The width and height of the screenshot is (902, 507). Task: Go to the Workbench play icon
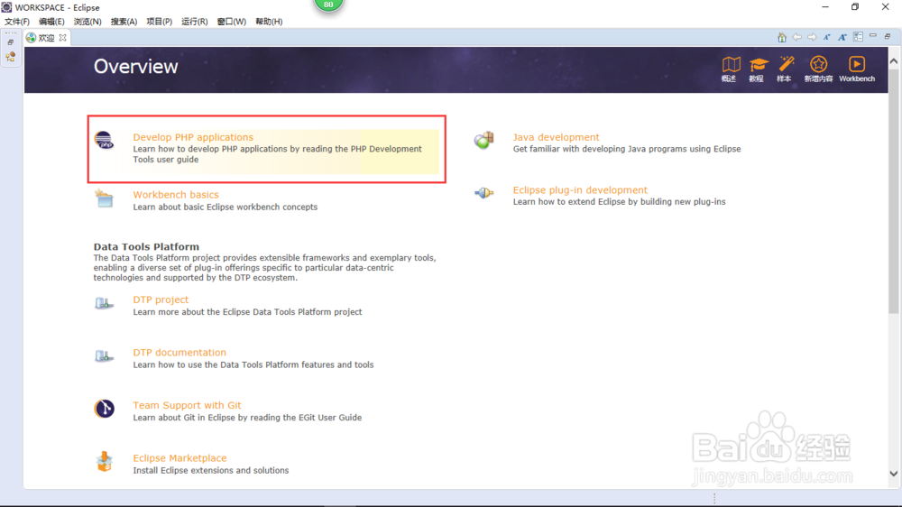[x=857, y=69]
